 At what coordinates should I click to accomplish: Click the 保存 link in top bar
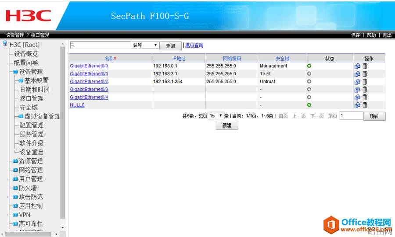pyautogui.click(x=355, y=35)
